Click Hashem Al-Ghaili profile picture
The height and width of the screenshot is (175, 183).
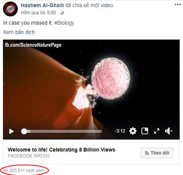(x=10, y=9)
